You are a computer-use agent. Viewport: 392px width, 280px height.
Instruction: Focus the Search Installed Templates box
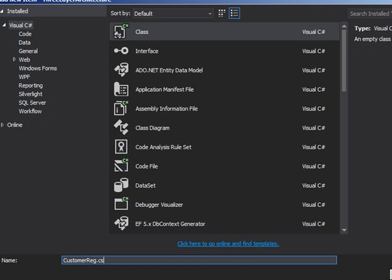370,13
